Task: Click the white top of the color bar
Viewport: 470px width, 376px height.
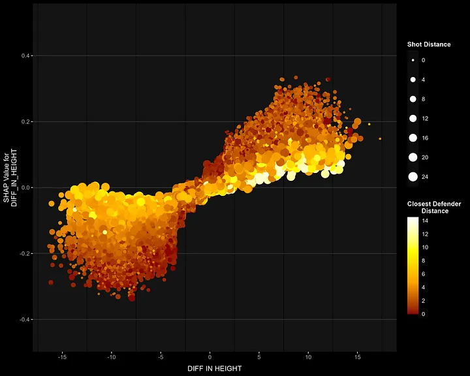Action: click(x=413, y=220)
